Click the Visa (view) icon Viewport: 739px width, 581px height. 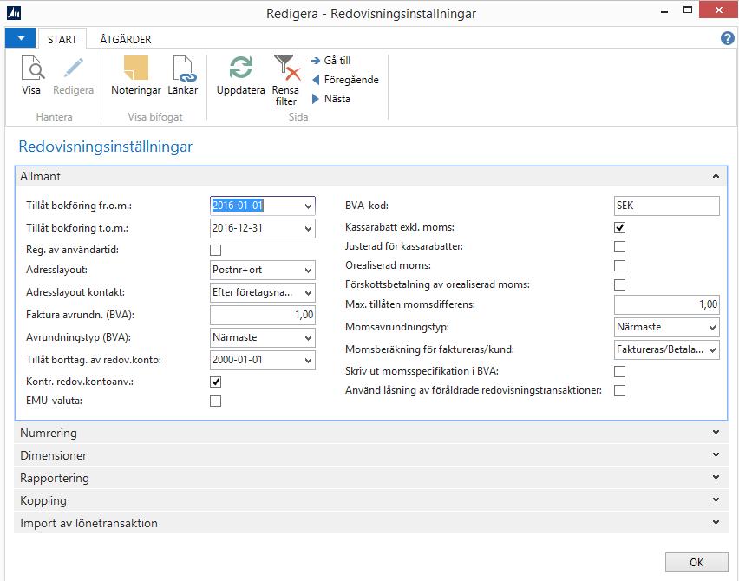pos(32,69)
